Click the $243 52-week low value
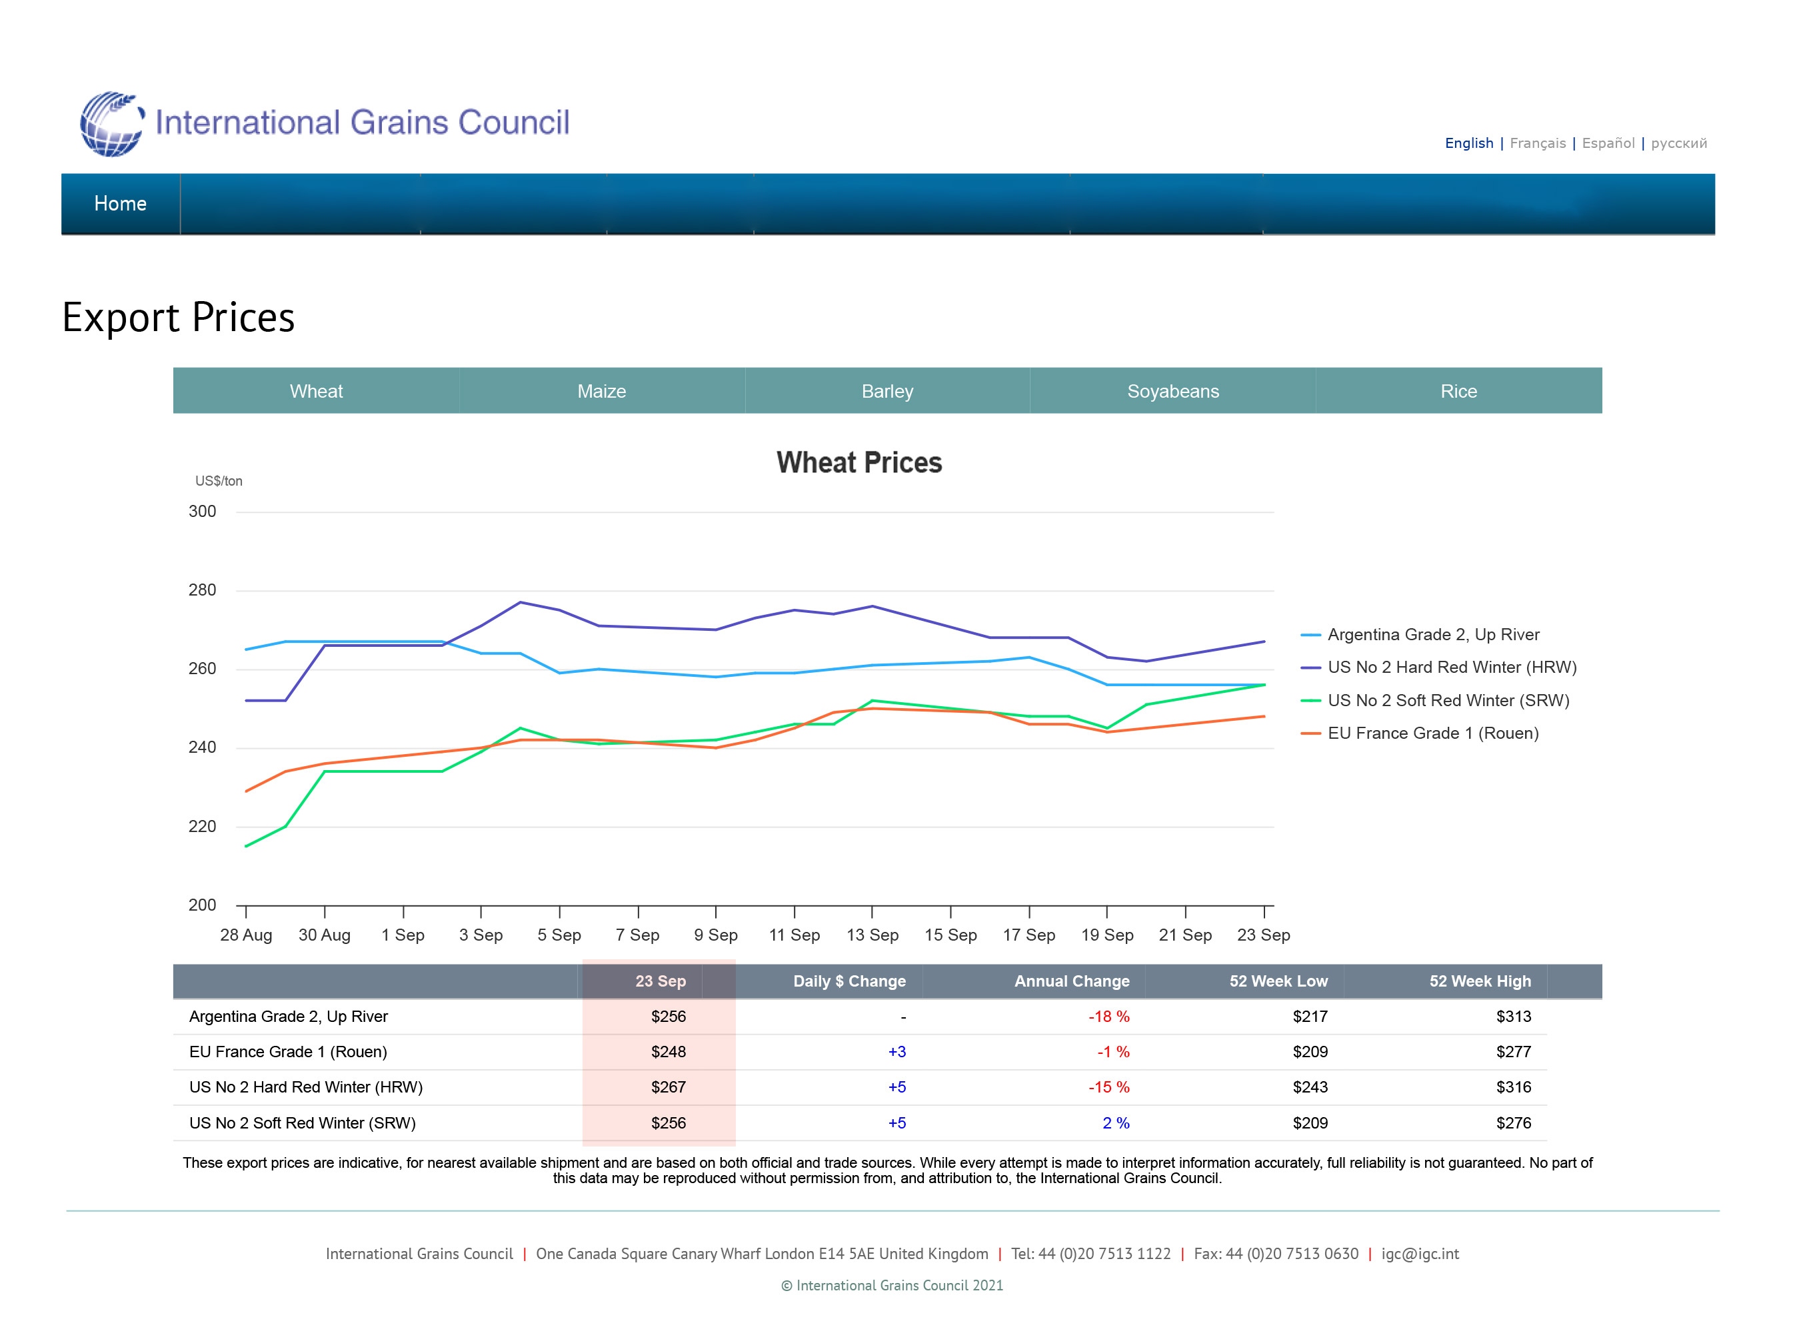 click(1309, 1087)
